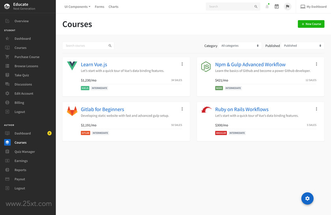Click the ANGULAR red tag
The height and width of the screenshot is (215, 331).
click(x=221, y=133)
